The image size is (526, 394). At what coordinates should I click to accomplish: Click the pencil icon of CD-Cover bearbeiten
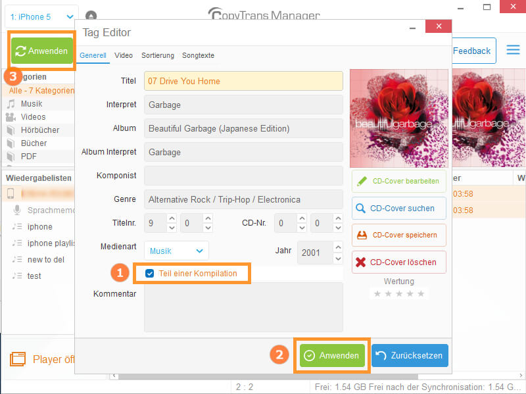coord(362,182)
